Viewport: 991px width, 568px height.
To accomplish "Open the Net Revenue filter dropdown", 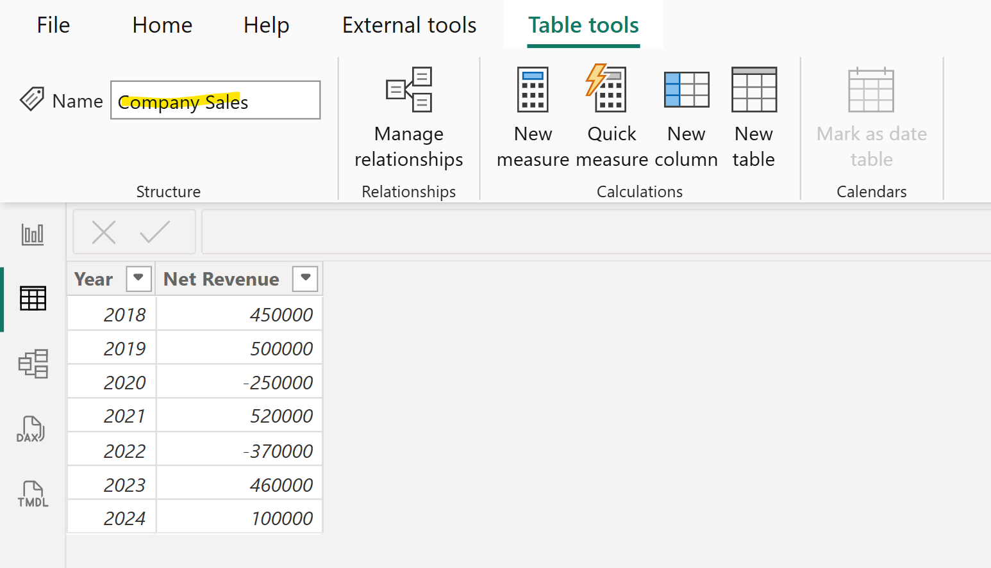I will (x=305, y=279).
